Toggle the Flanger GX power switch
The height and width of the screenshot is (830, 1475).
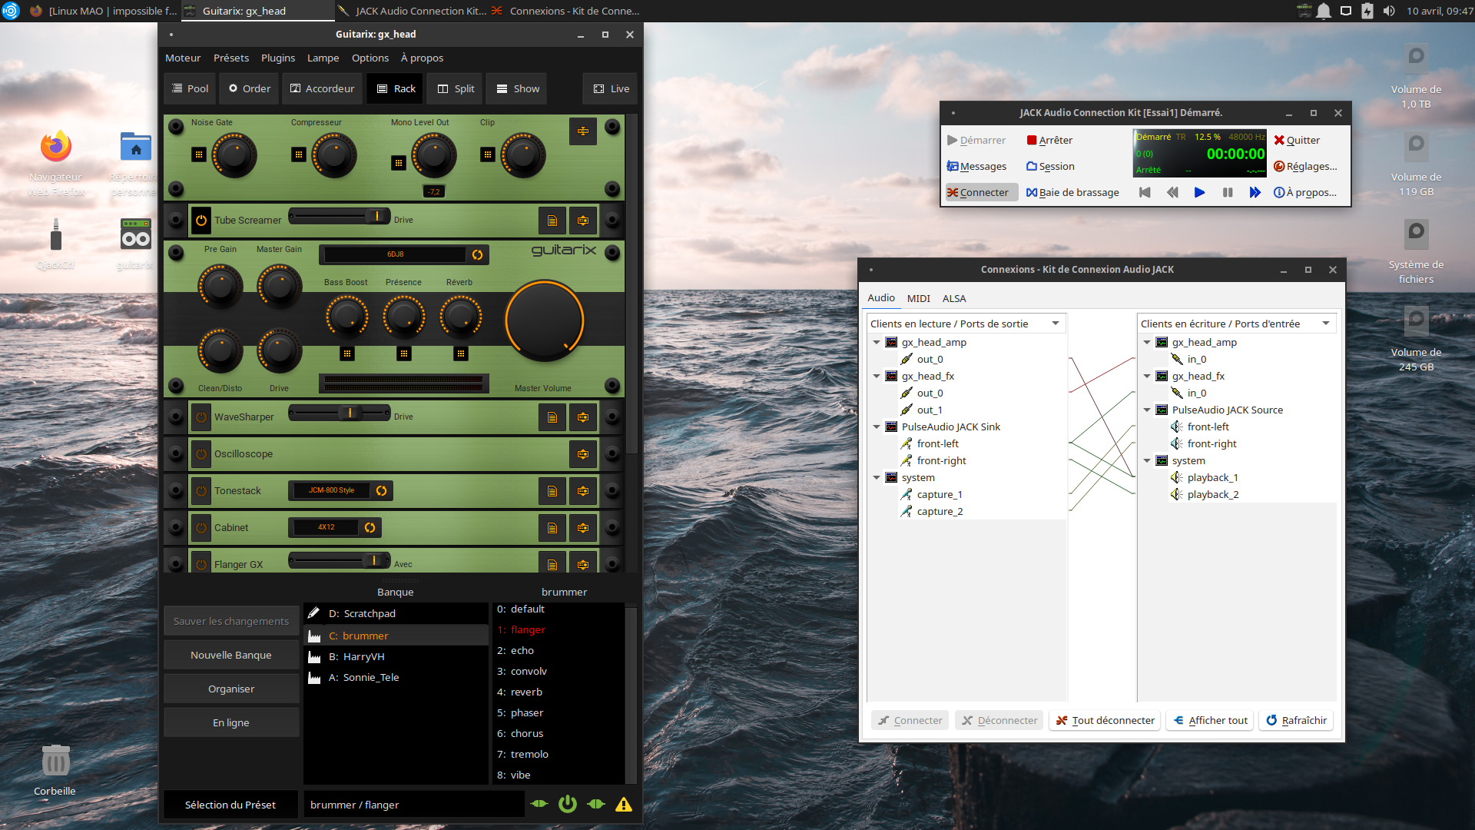pyautogui.click(x=201, y=564)
